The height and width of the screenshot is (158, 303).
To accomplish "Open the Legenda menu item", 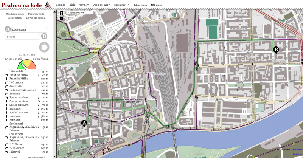I will point(61,5).
